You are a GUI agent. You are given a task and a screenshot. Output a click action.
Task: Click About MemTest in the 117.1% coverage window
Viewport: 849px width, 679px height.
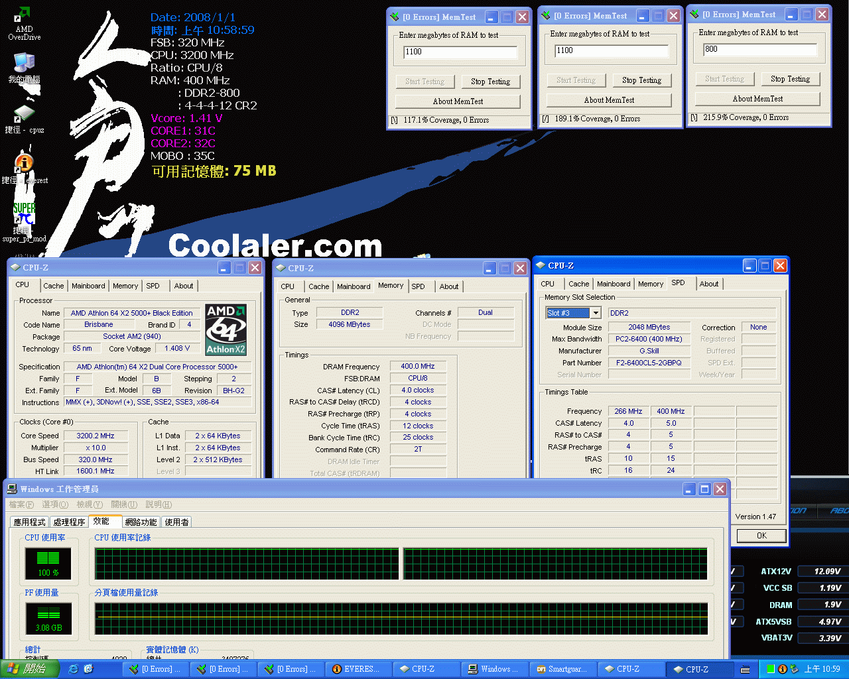(x=458, y=101)
